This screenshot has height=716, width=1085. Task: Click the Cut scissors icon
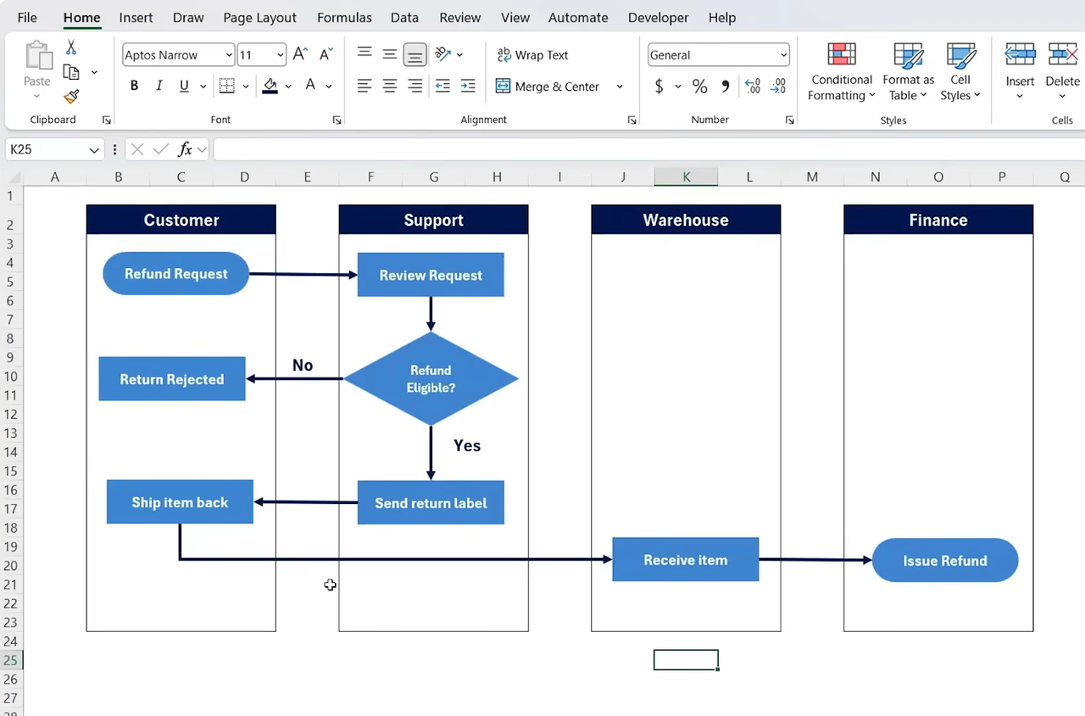71,48
